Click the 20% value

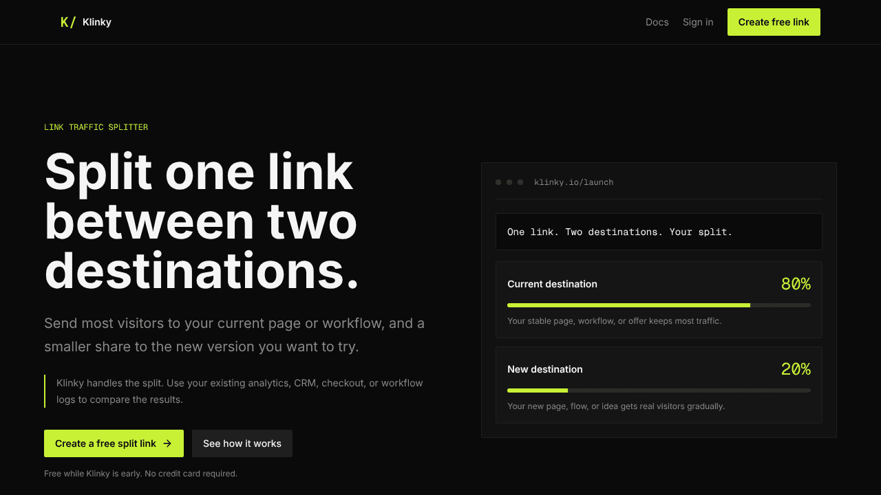pyautogui.click(x=796, y=369)
